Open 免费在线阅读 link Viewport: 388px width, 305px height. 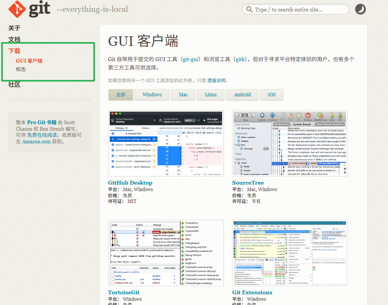(x=42, y=135)
